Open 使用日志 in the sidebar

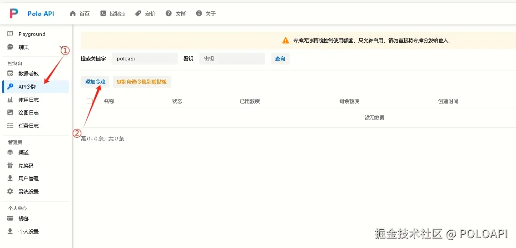[35, 99]
